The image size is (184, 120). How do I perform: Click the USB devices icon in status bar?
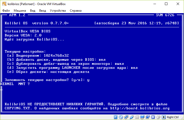click(x=132, y=117)
